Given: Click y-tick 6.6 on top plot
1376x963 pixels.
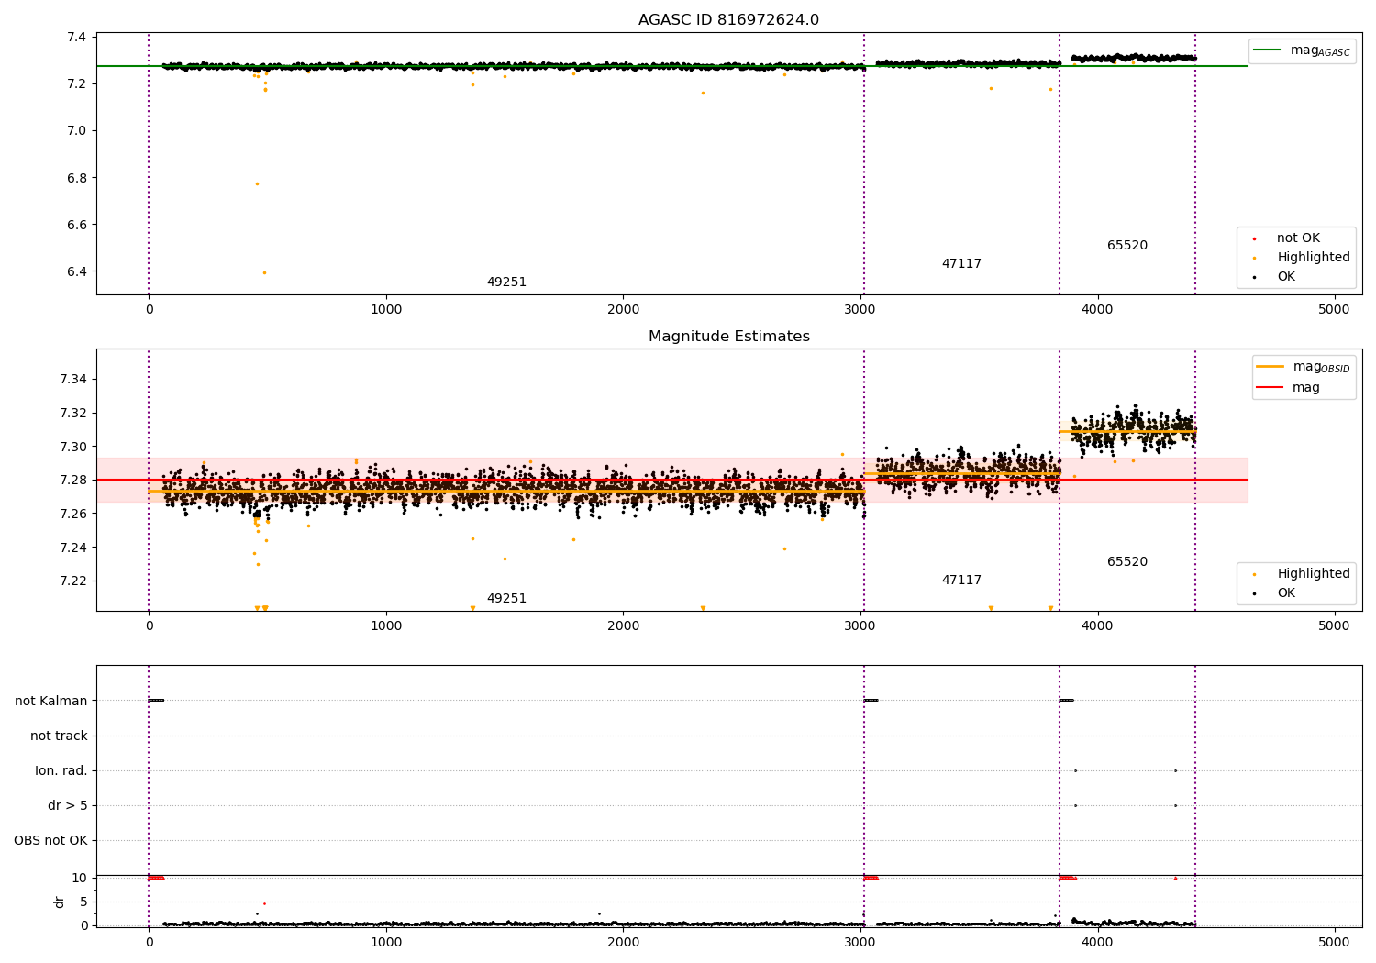Looking at the screenshot, I should pyautogui.click(x=75, y=225).
